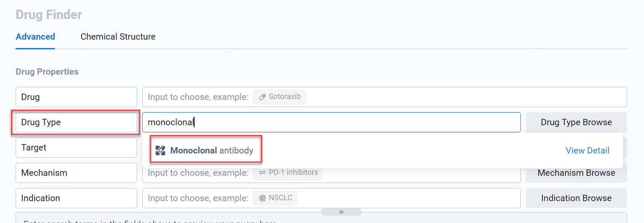Open the Indication field selector box
The image size is (644, 223).
click(76, 198)
